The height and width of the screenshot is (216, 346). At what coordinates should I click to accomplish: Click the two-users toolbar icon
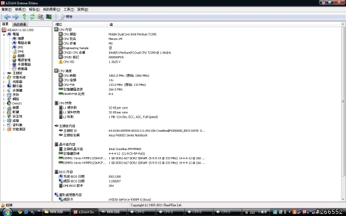[x=41, y=17]
